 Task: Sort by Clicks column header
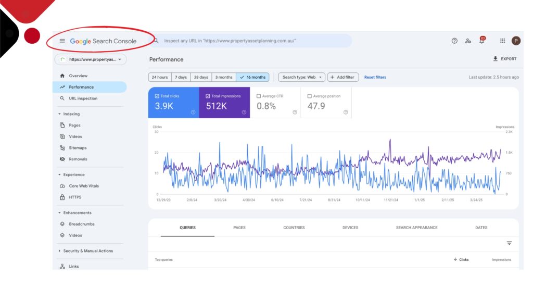[x=461, y=260]
